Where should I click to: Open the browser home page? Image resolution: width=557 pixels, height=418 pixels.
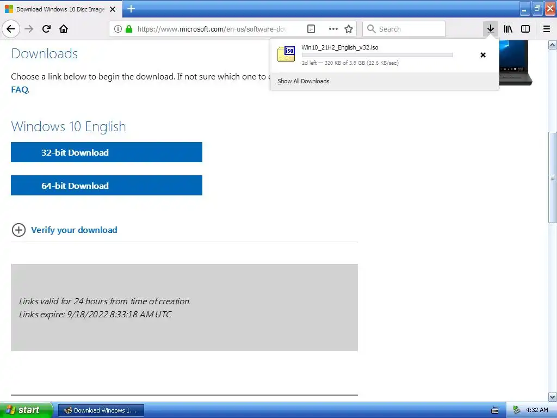pyautogui.click(x=64, y=29)
